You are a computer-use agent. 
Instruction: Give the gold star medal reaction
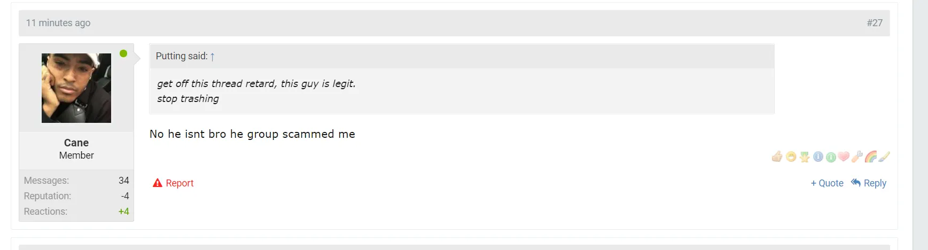(805, 157)
